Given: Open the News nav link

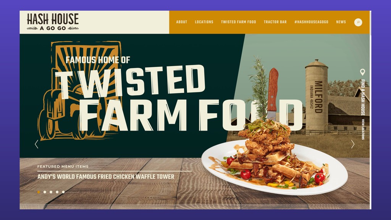Looking at the screenshot, I should [341, 22].
